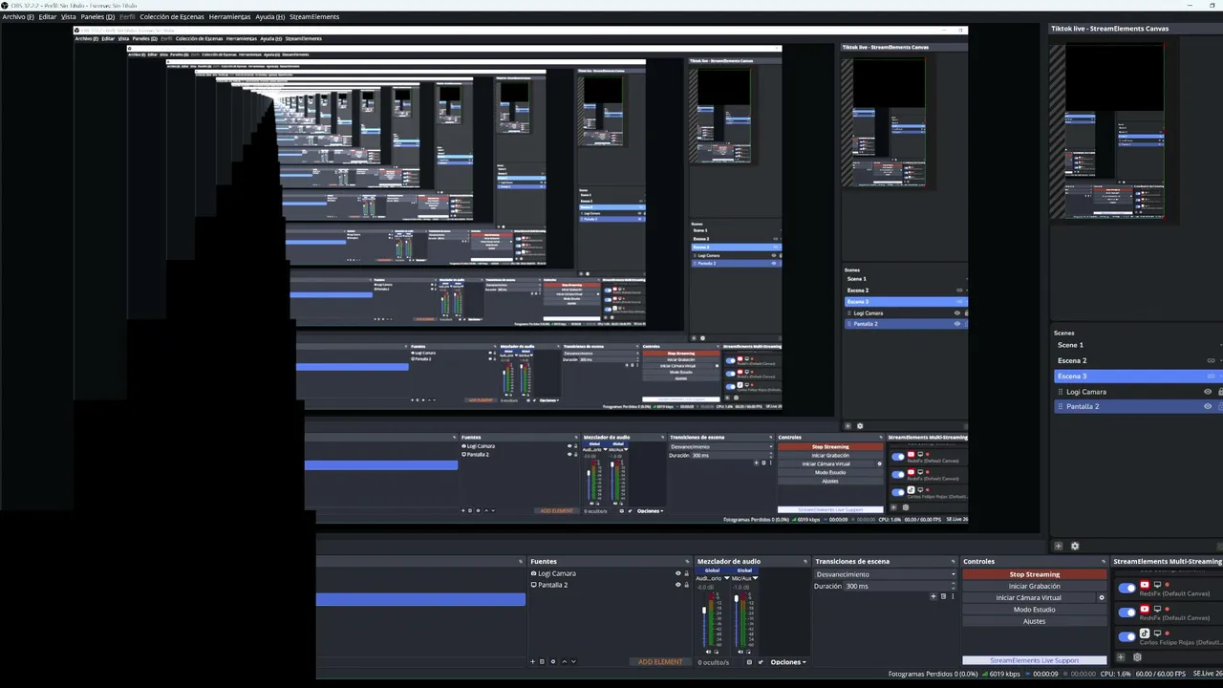Enable Modo Estudio
1223x688 pixels.
1035,610
